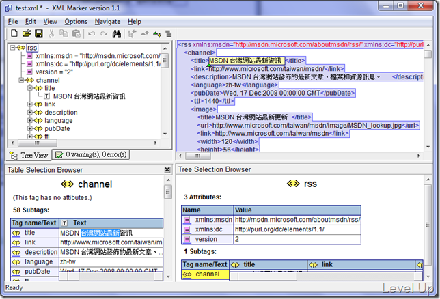
Task: Click the tree view vertical scrollbar thumb
Action: pyautogui.click(x=165, y=61)
